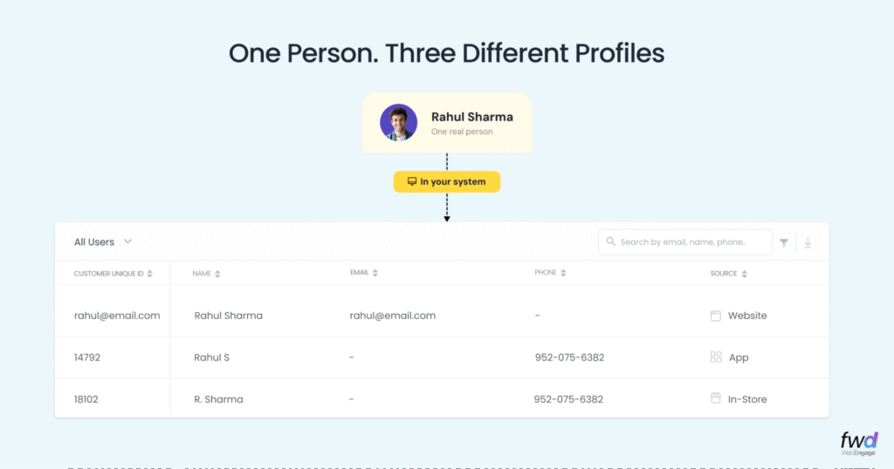Focus the search by email field

pyautogui.click(x=690, y=242)
